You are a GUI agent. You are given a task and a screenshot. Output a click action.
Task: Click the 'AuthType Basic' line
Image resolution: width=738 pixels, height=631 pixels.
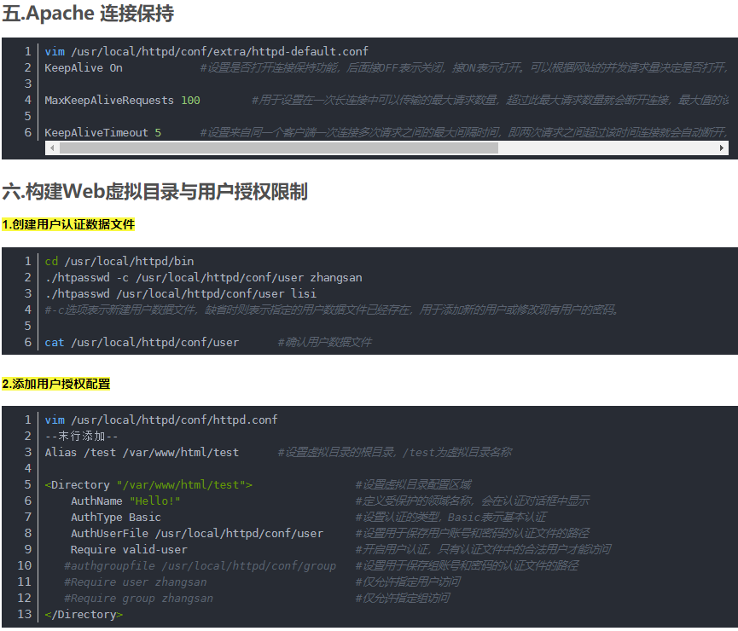tap(116, 517)
